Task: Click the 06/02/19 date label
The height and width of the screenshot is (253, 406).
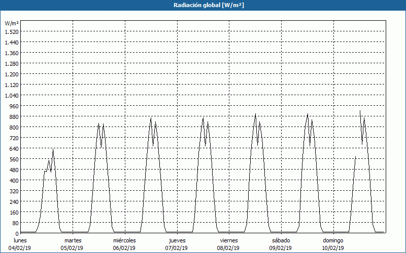Action: [x=124, y=248]
